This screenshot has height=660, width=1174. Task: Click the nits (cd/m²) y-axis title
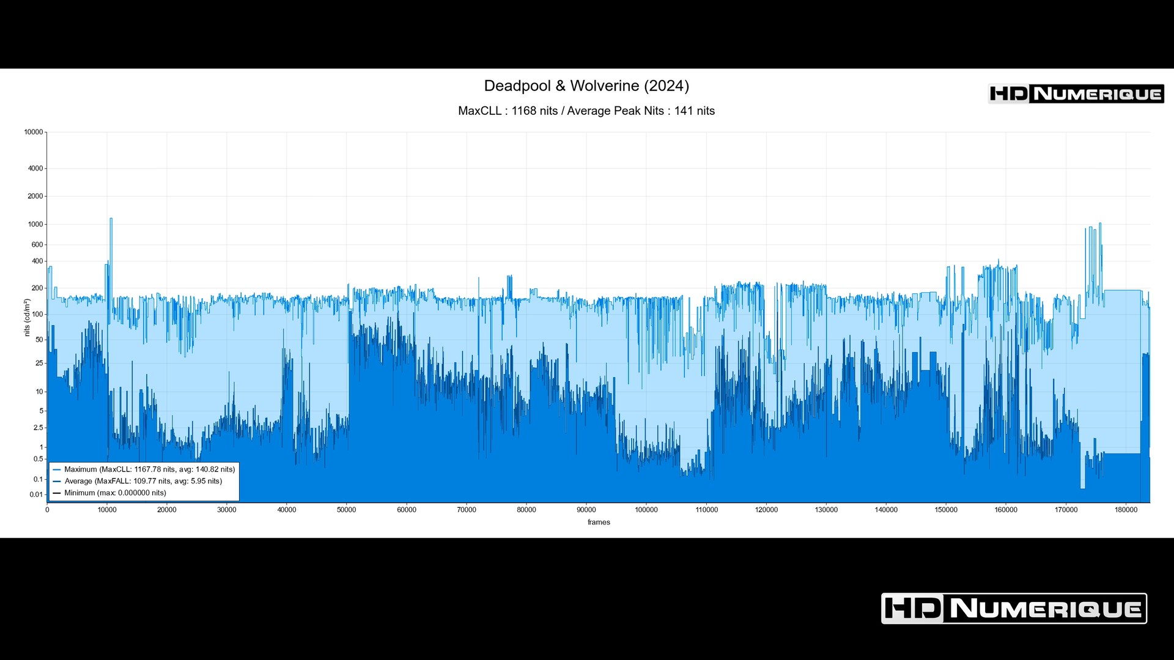(27, 317)
